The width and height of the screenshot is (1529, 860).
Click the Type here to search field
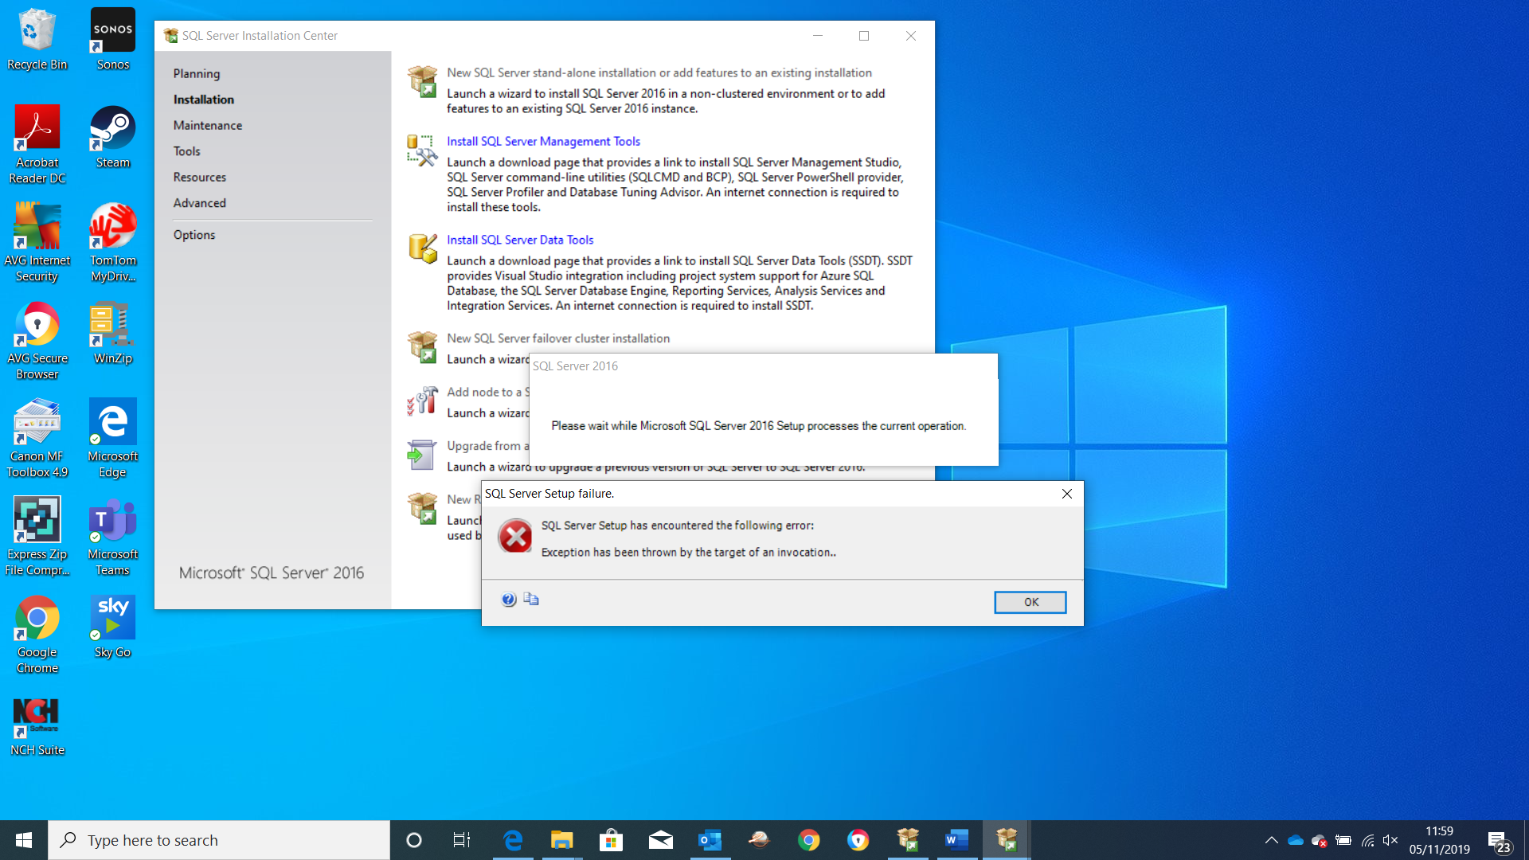click(x=219, y=839)
